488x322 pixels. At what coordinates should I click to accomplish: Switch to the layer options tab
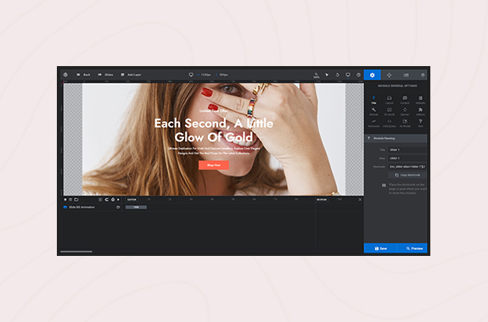click(423, 75)
